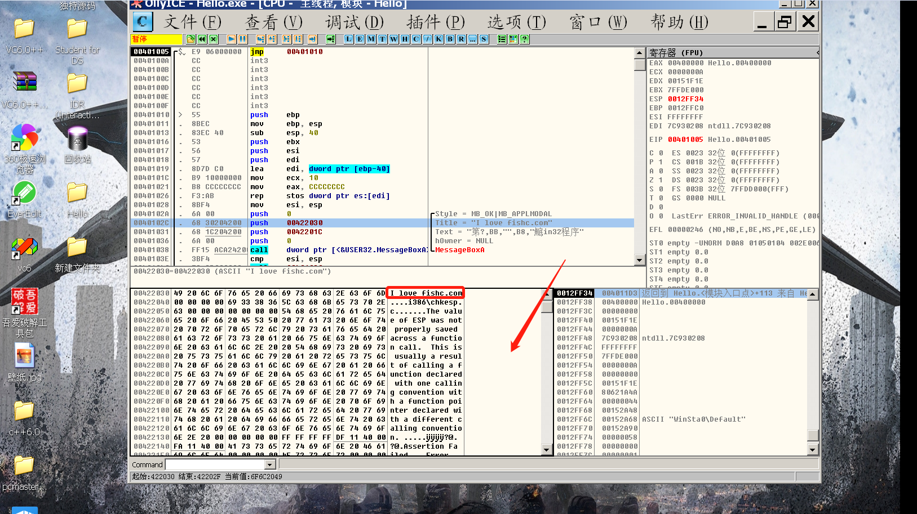Screen dimensions: 917x514
Task: Click the hex dump pane's down scroll arrow
Action: point(546,449)
